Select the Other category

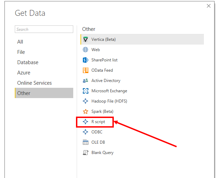point(24,93)
